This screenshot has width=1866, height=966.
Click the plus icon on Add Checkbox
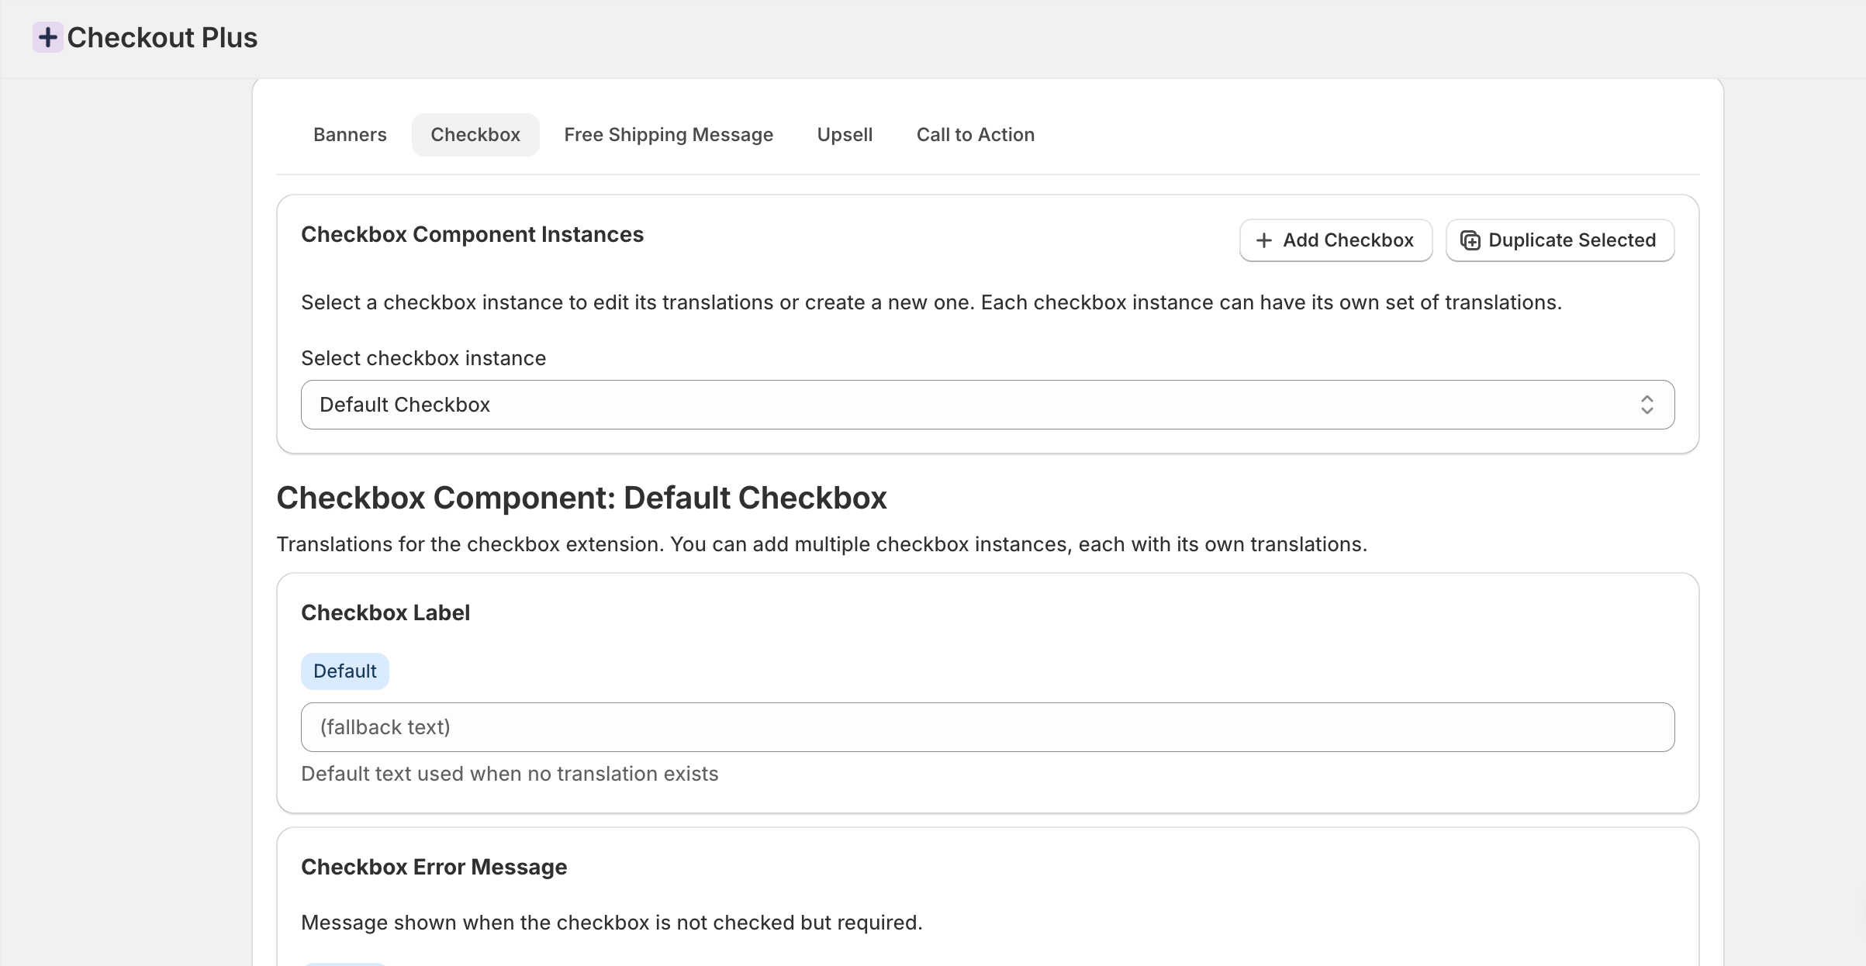click(1263, 240)
